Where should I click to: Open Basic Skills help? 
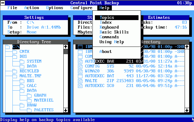(x=114, y=32)
